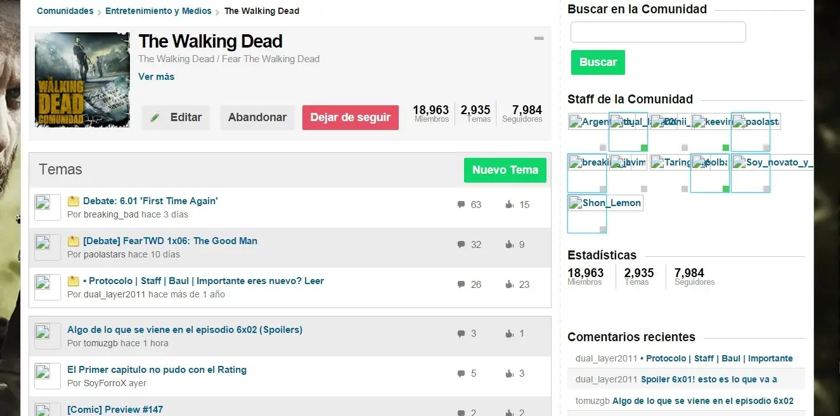
Task: Open the 'Protocolo | Staff | Baul' topic in Temas
Action: [204, 281]
